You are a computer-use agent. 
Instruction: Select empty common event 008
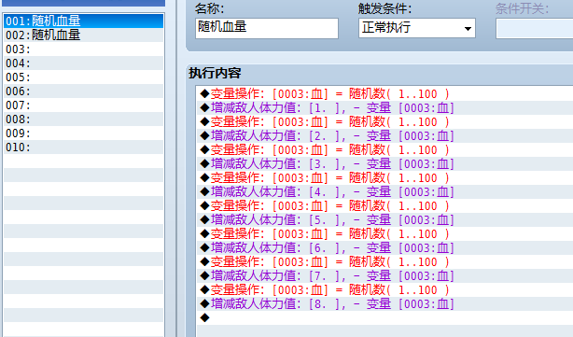pos(83,119)
